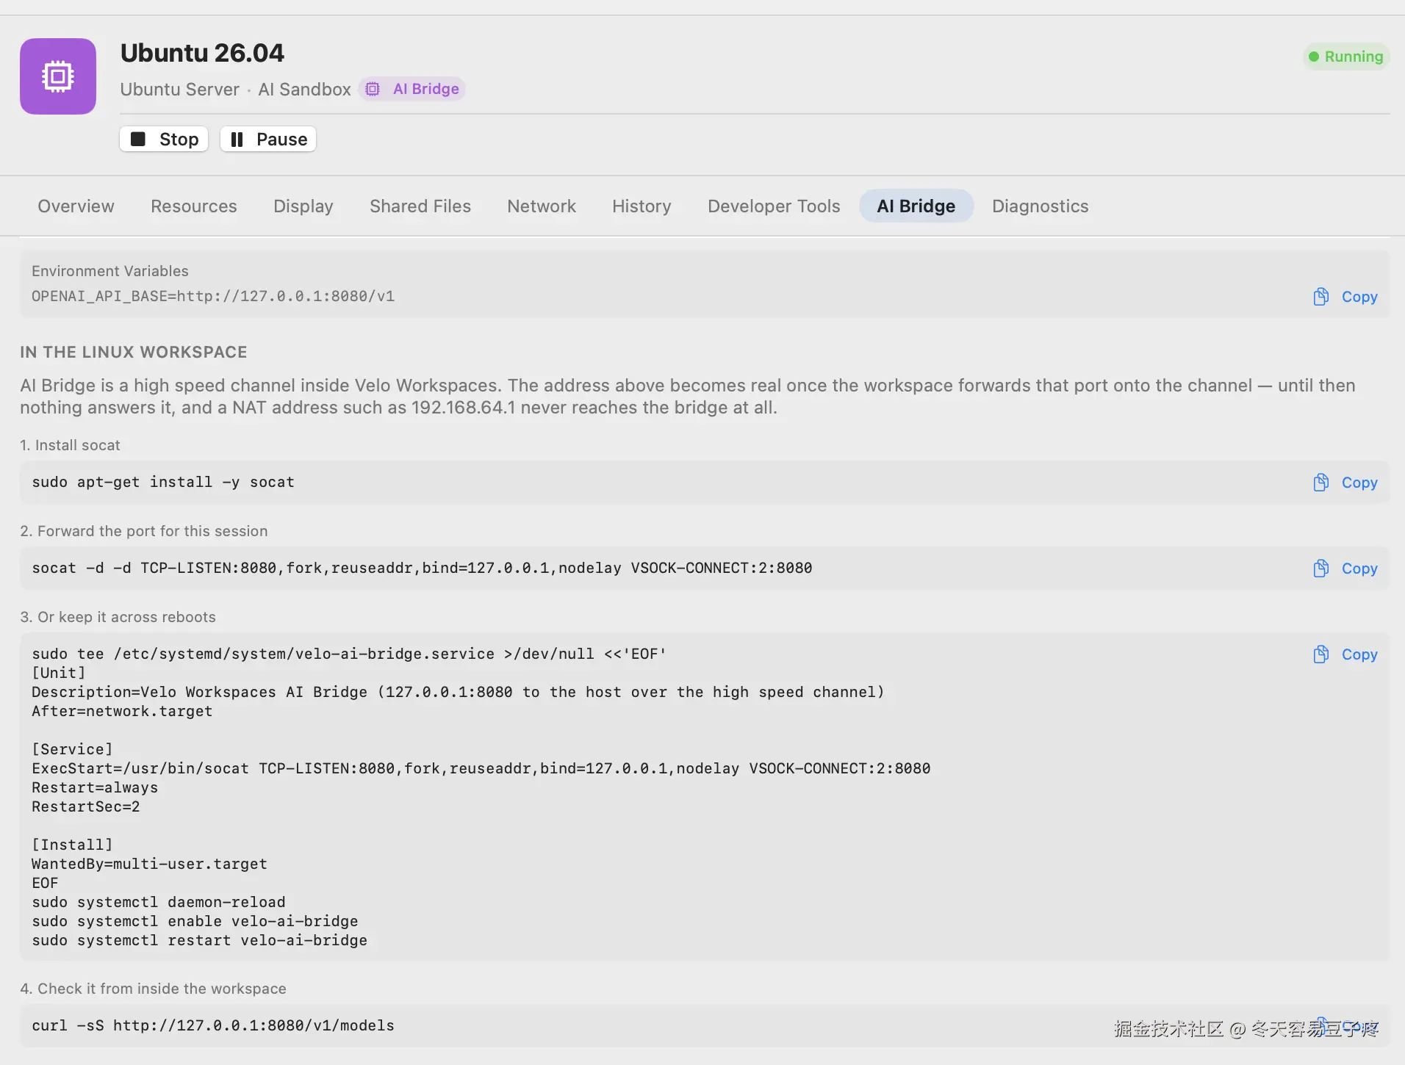Click '2. Forward the port for this session'
The image size is (1405, 1065).
[x=144, y=531]
